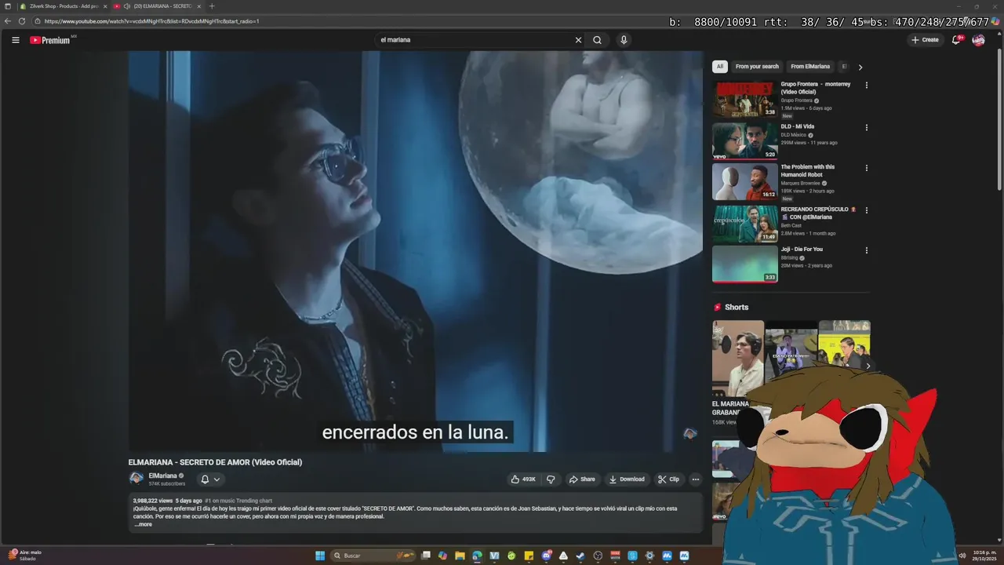The height and width of the screenshot is (565, 1004).
Task: Switch to the Zilverk Shop browser tab
Action: [x=64, y=6]
